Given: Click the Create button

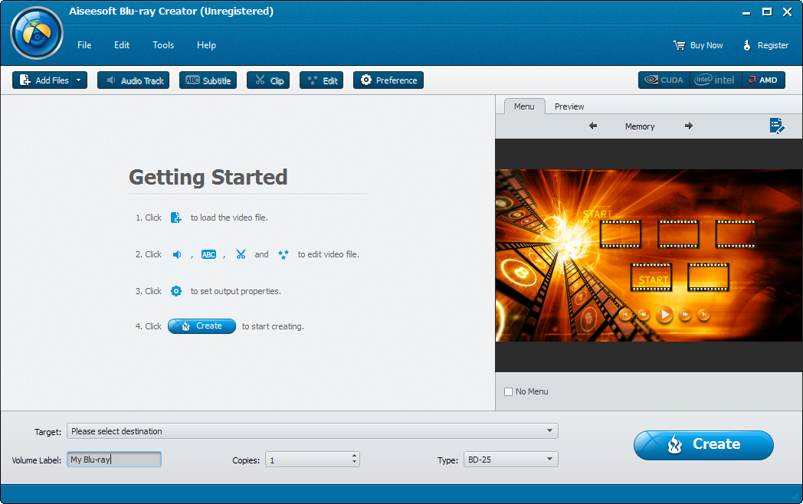Looking at the screenshot, I should (703, 445).
